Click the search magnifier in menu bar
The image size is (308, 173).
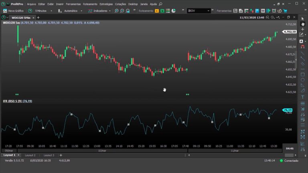click(161, 4)
